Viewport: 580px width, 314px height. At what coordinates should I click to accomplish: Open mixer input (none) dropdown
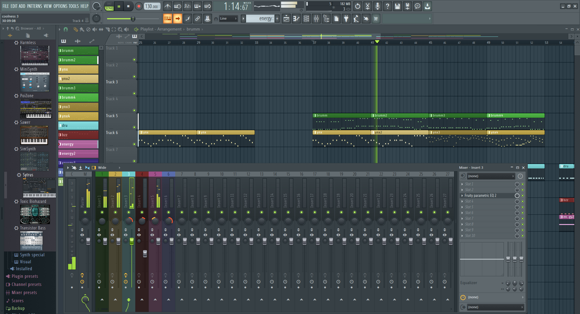tap(491, 176)
